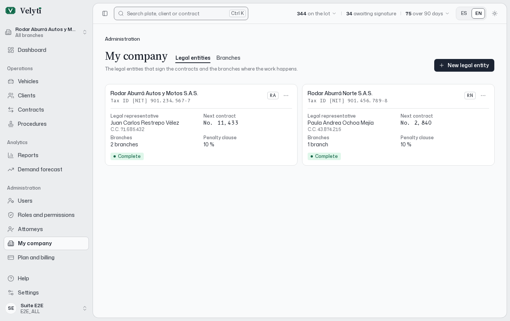Select the EN language option
The width and height of the screenshot is (510, 321).
(478, 13)
